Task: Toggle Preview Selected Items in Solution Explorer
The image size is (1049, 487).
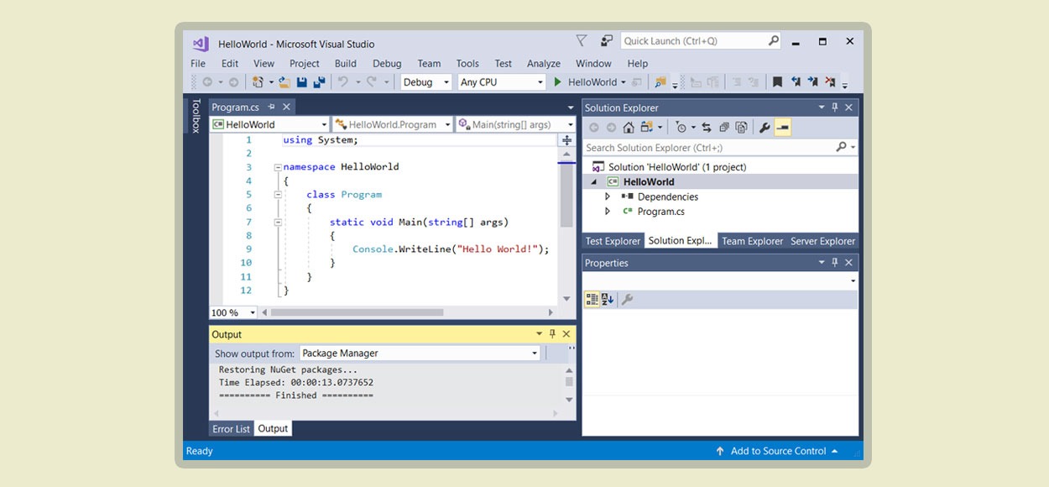Action: [783, 128]
